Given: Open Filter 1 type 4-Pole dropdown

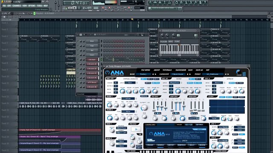Looking at the screenshot, I should (x=128, y=99).
